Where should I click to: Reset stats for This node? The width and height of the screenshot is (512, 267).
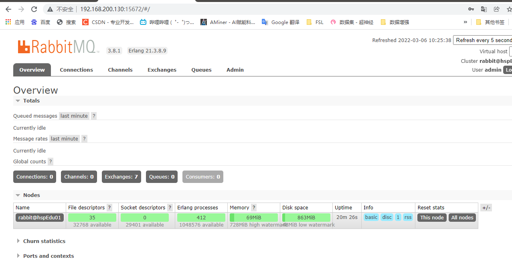[432, 217]
